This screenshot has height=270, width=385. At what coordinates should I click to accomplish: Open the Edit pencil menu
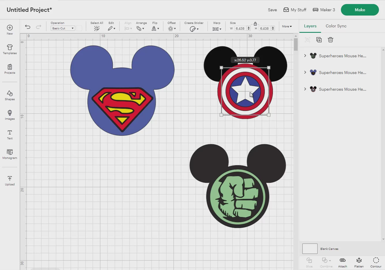pos(112,28)
